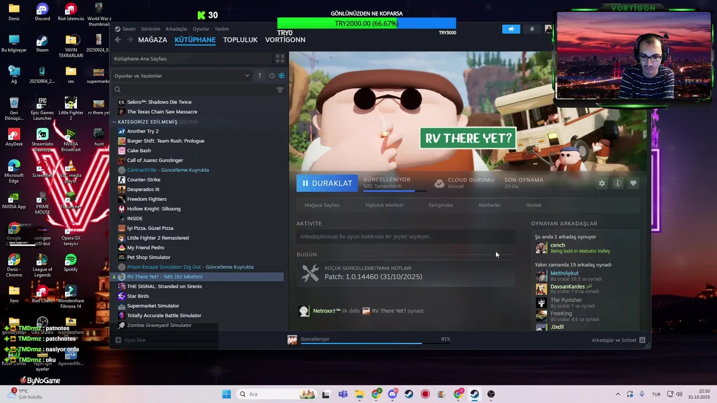717x403 pixels.
Task: Collapse the KATEGORİZE EDİLMEMİŞ category
Action: tap(114, 121)
